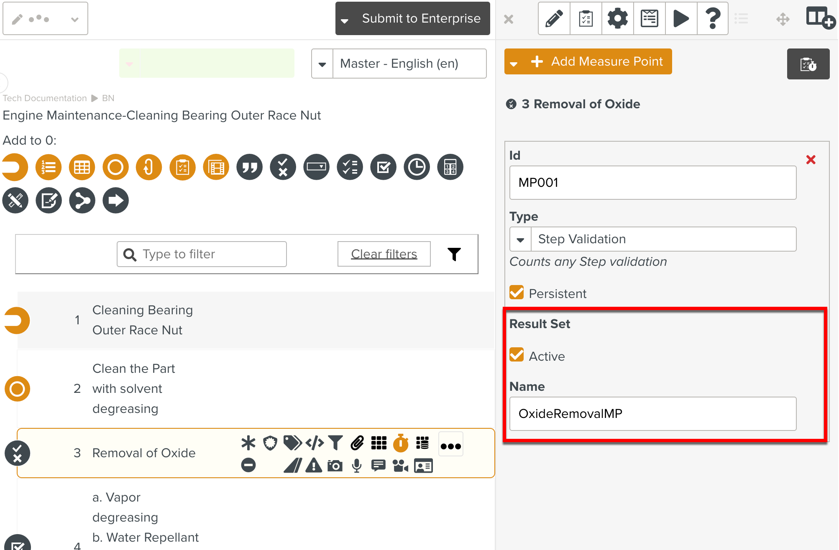Open the Master - English language dropdown
Viewport: 839px width, 550px height.
[322, 64]
